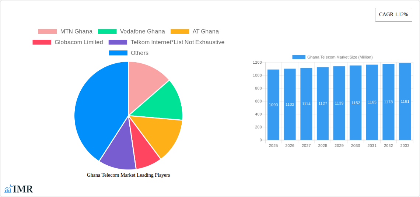This screenshot has height=197, width=420.
Task: Toggle Telkom Internet legend purple swatch
Action: point(118,42)
